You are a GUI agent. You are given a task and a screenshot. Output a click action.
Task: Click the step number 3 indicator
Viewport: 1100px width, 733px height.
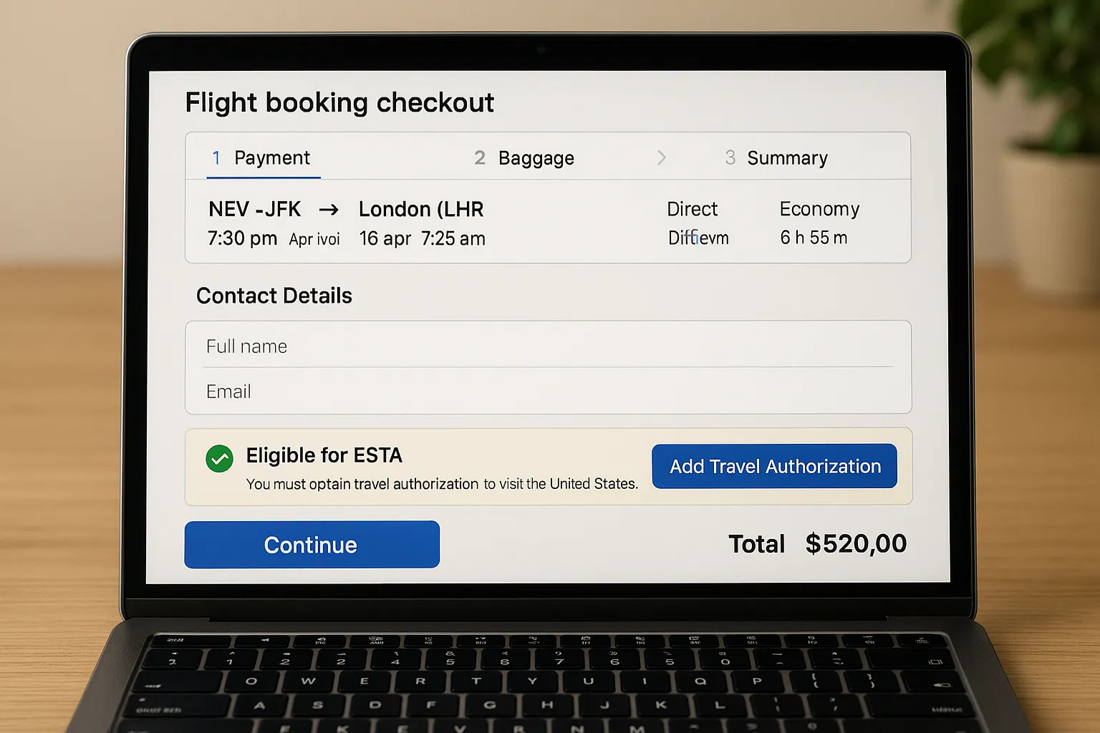730,157
